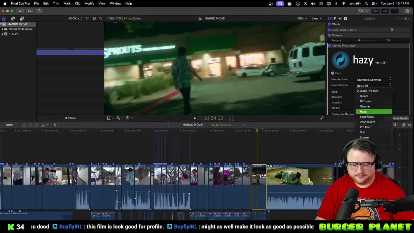This screenshot has width=414, height=233.
Task: Pick the Smoke style option
Action: 374,138
